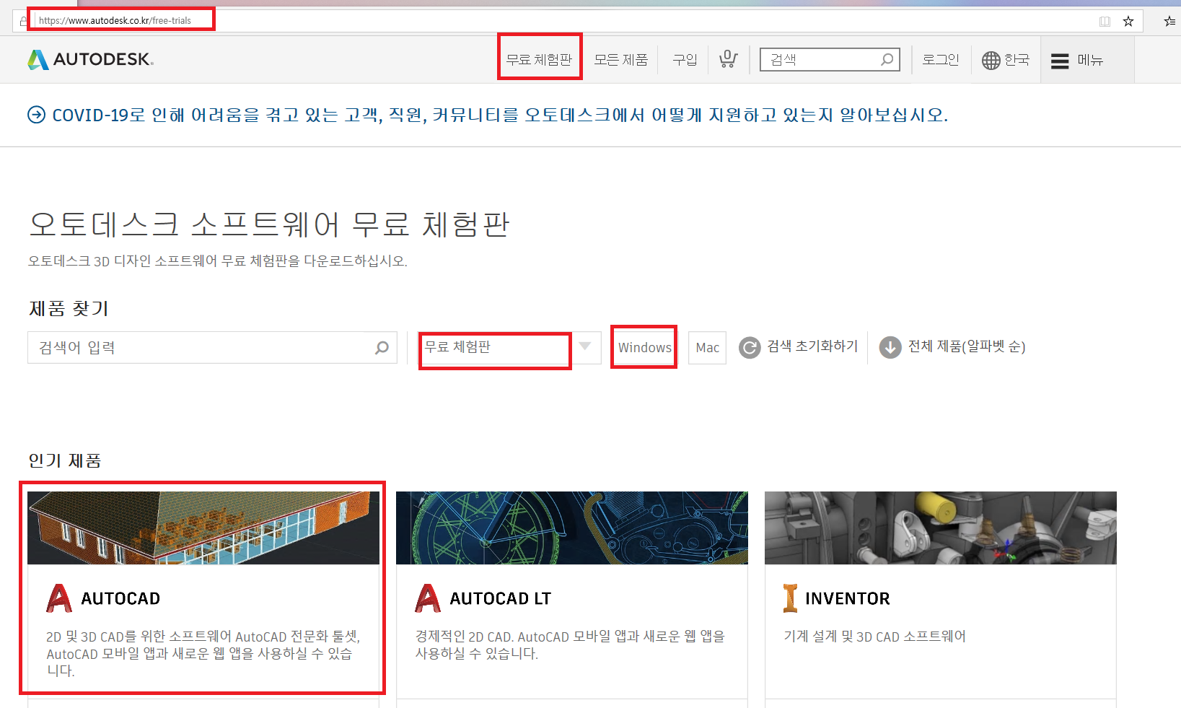Click the AutoCAD red A logo
The image size is (1181, 708).
click(59, 598)
